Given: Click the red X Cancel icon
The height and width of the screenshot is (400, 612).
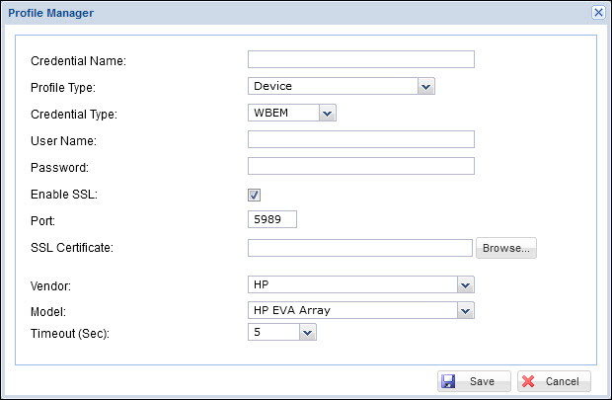Looking at the screenshot, I should [527, 381].
